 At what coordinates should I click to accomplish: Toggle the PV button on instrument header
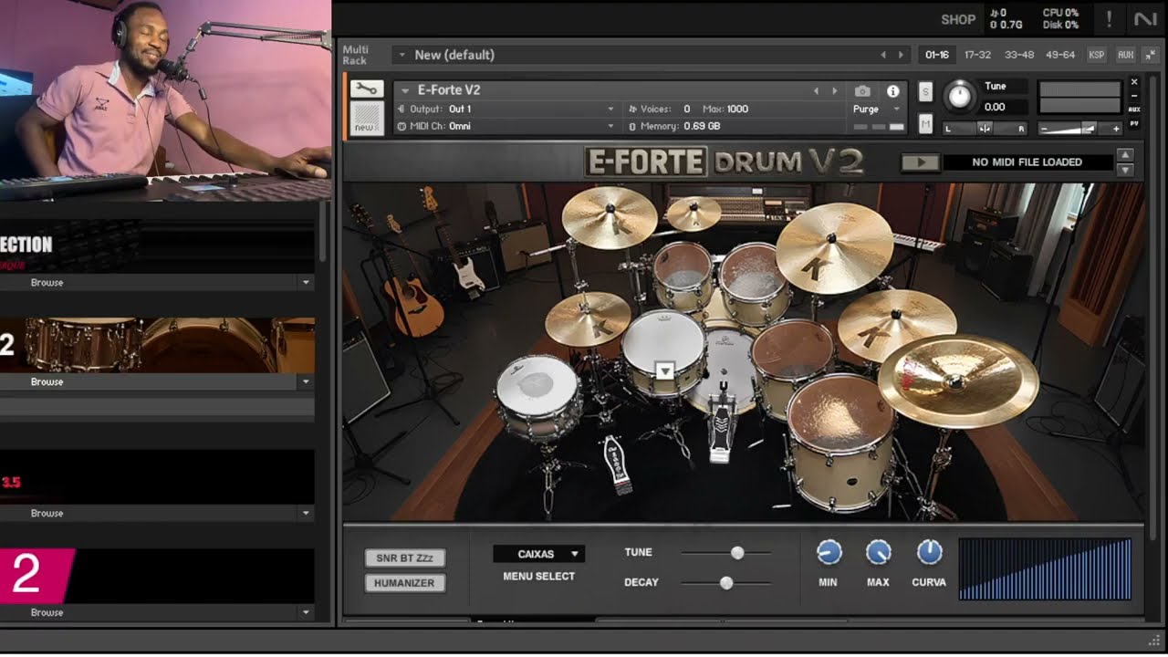(x=1134, y=123)
